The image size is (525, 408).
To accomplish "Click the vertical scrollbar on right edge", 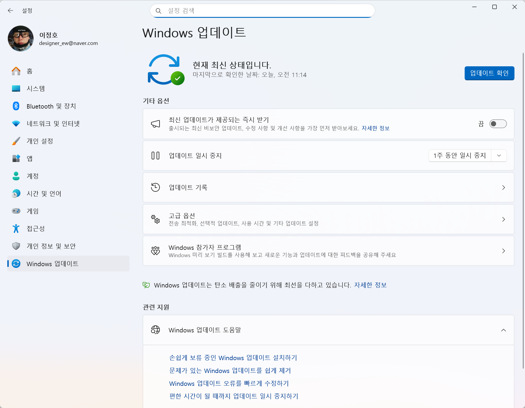I will click(523, 210).
